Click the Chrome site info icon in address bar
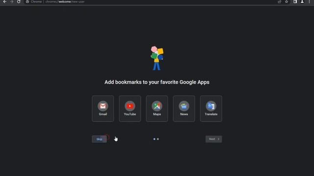This screenshot has height=176, width=314. click(x=27, y=1)
